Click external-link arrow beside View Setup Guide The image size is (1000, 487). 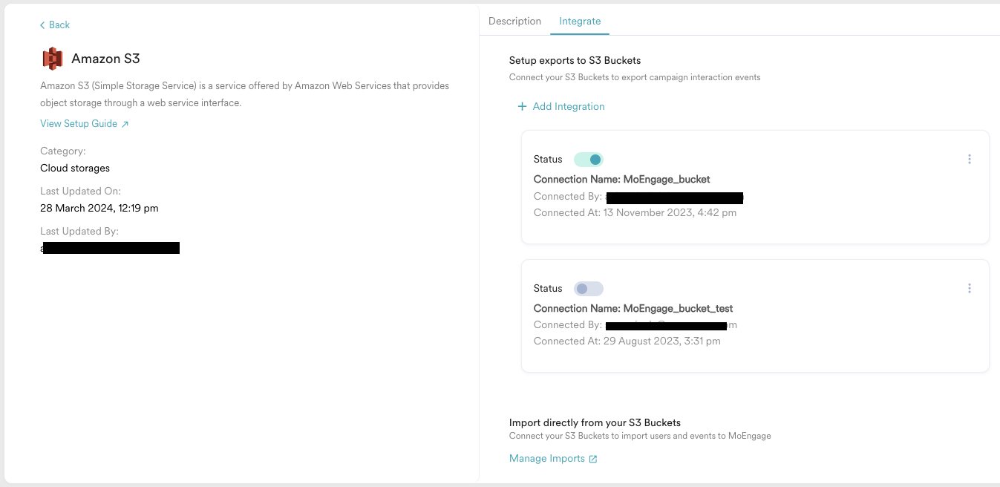point(125,124)
